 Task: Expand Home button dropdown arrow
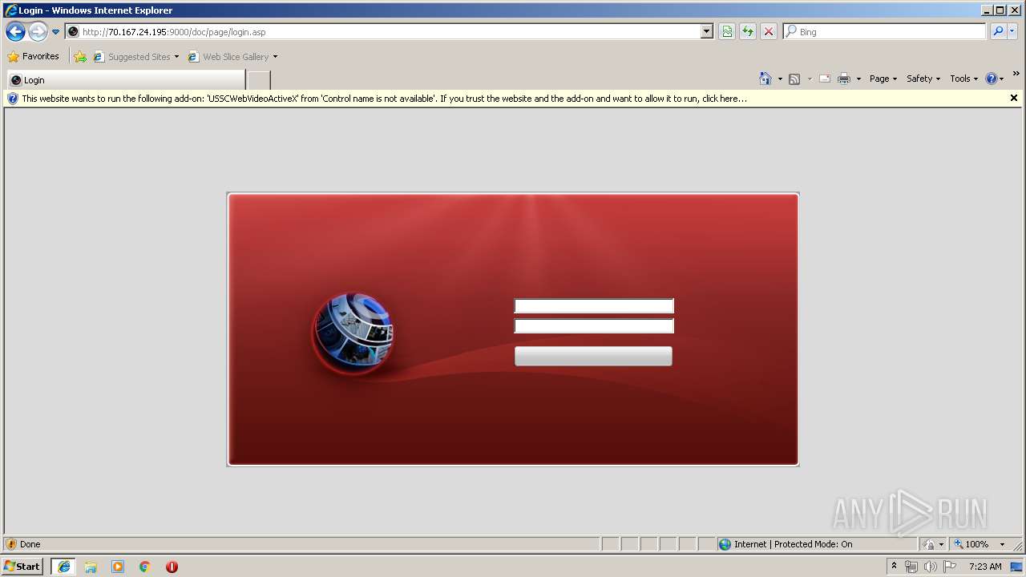point(780,79)
